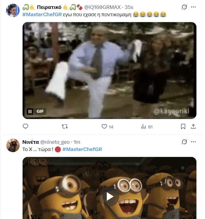205x219 pixels.
Task: Play the Minions video
Action: pos(109,197)
